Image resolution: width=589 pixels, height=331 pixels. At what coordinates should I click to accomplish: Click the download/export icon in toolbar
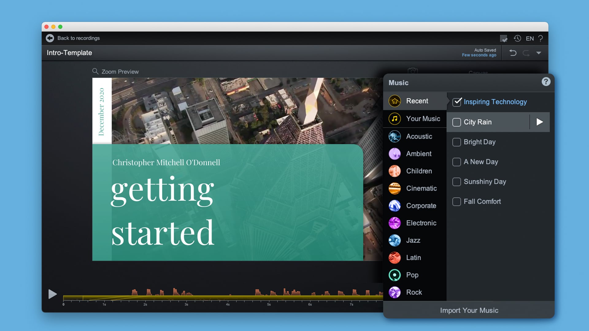(504, 38)
